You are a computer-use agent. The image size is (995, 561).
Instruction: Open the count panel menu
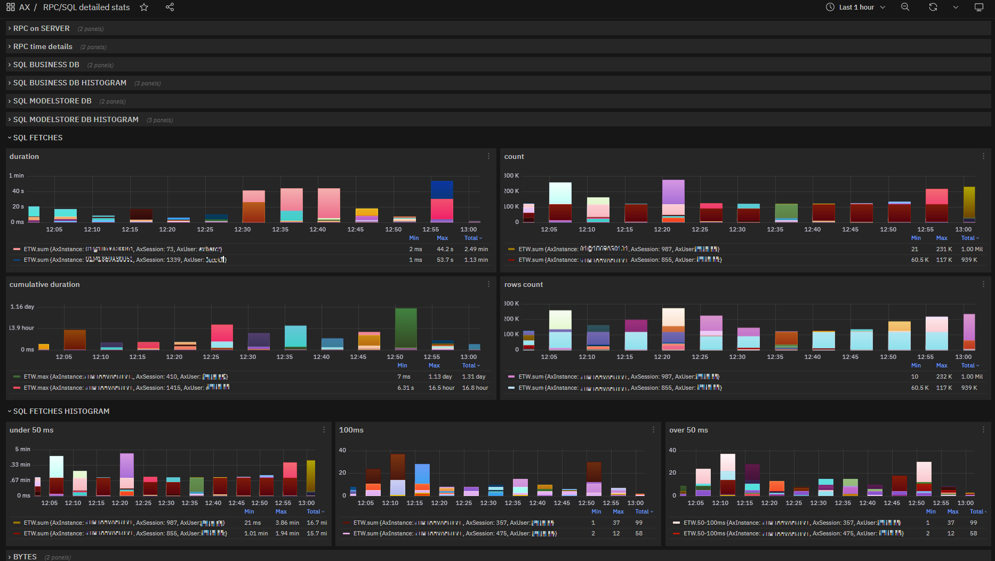[983, 156]
